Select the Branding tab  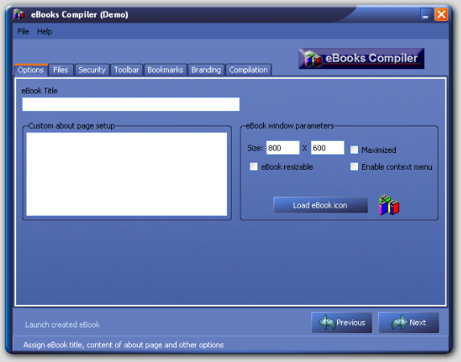tap(206, 70)
